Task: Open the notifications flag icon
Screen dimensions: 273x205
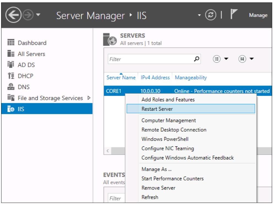Action: [x=234, y=14]
